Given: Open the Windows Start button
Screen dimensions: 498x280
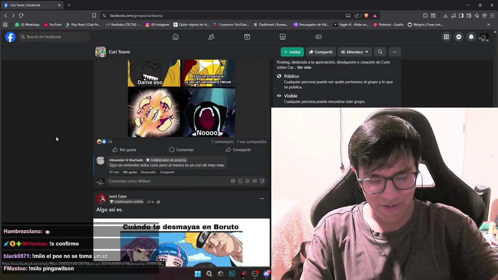Looking at the screenshot, I should [x=198, y=274].
